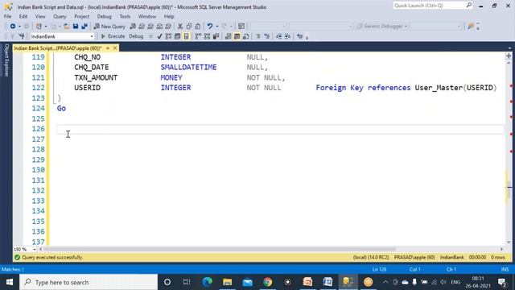Switch to Results to Text

tap(228, 36)
